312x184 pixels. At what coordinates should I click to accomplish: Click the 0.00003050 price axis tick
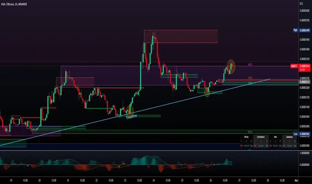[x=305, y=117]
